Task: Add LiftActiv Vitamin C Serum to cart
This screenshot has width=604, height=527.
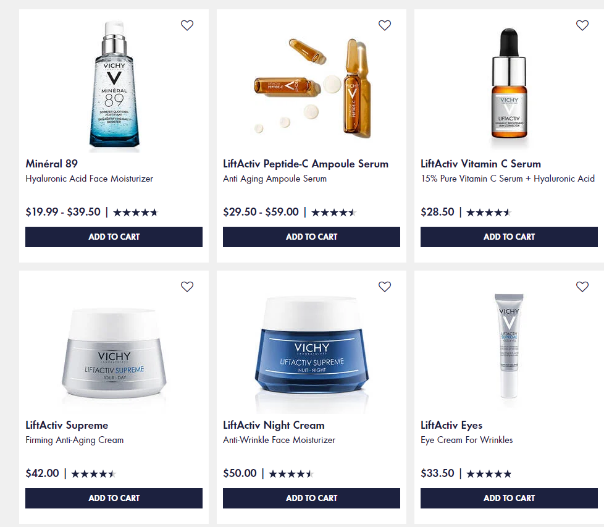Action: pyautogui.click(x=510, y=237)
